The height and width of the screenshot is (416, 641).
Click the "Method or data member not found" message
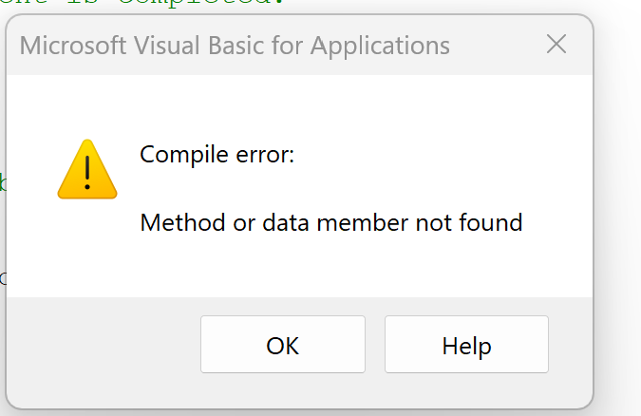tap(331, 223)
